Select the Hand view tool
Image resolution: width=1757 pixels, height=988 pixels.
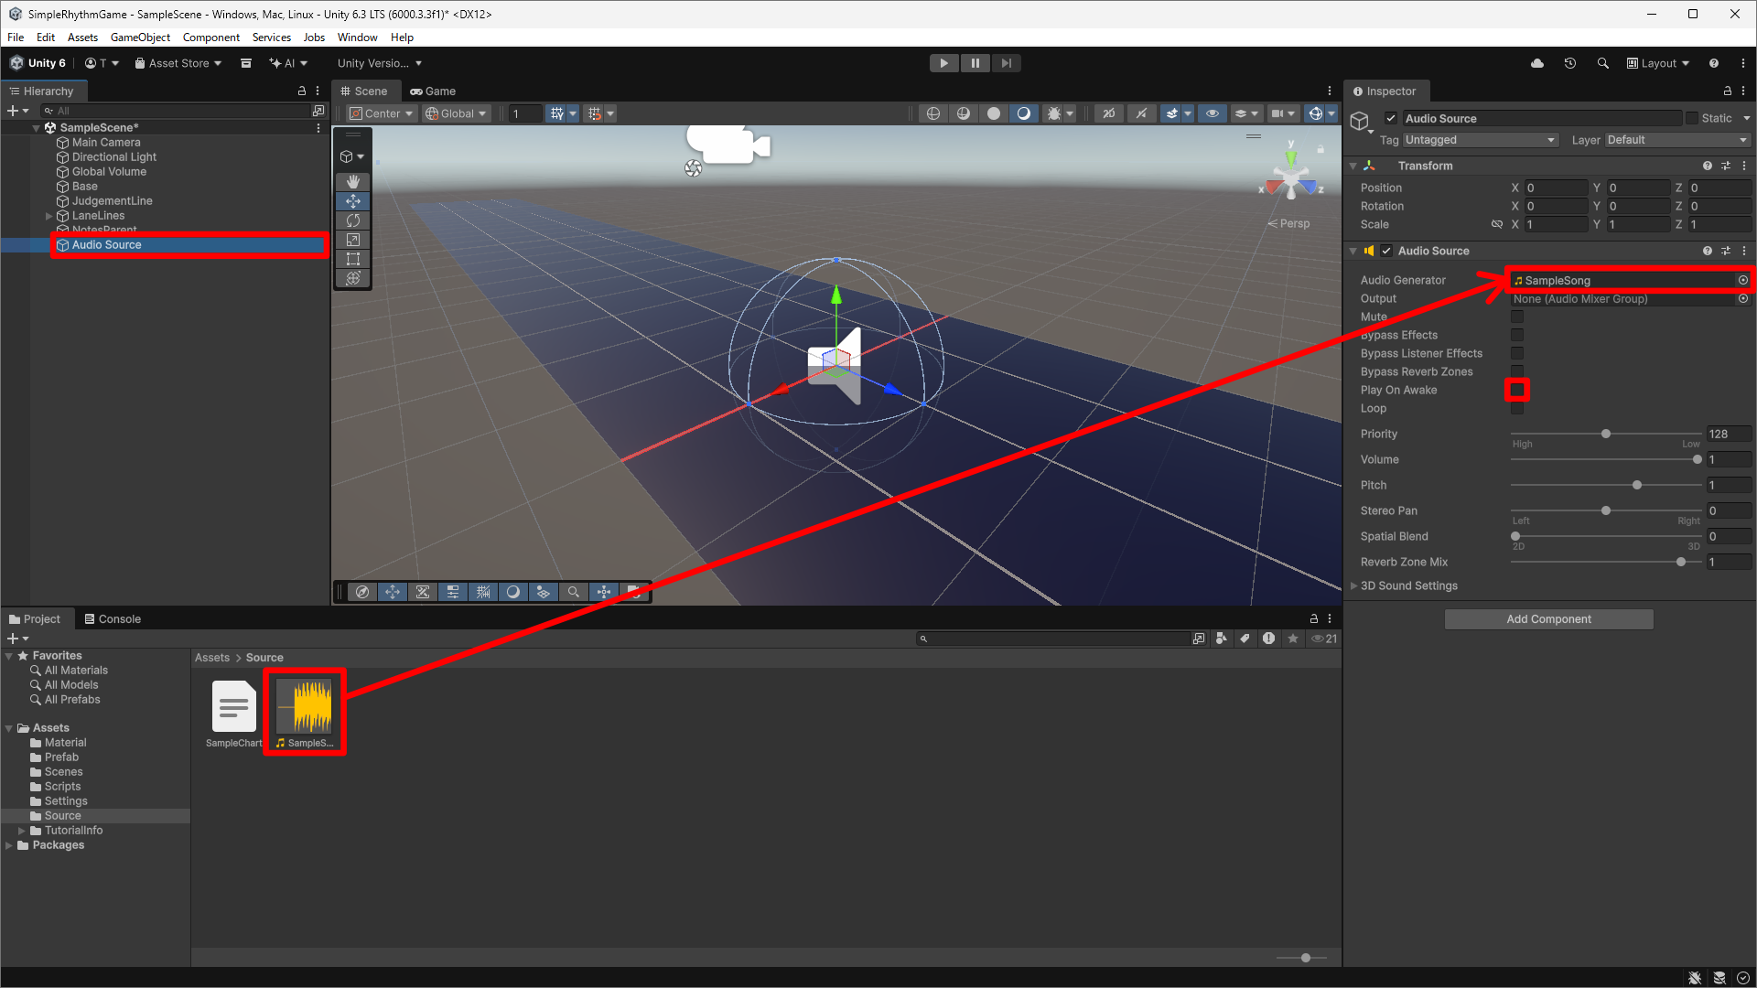tap(353, 182)
